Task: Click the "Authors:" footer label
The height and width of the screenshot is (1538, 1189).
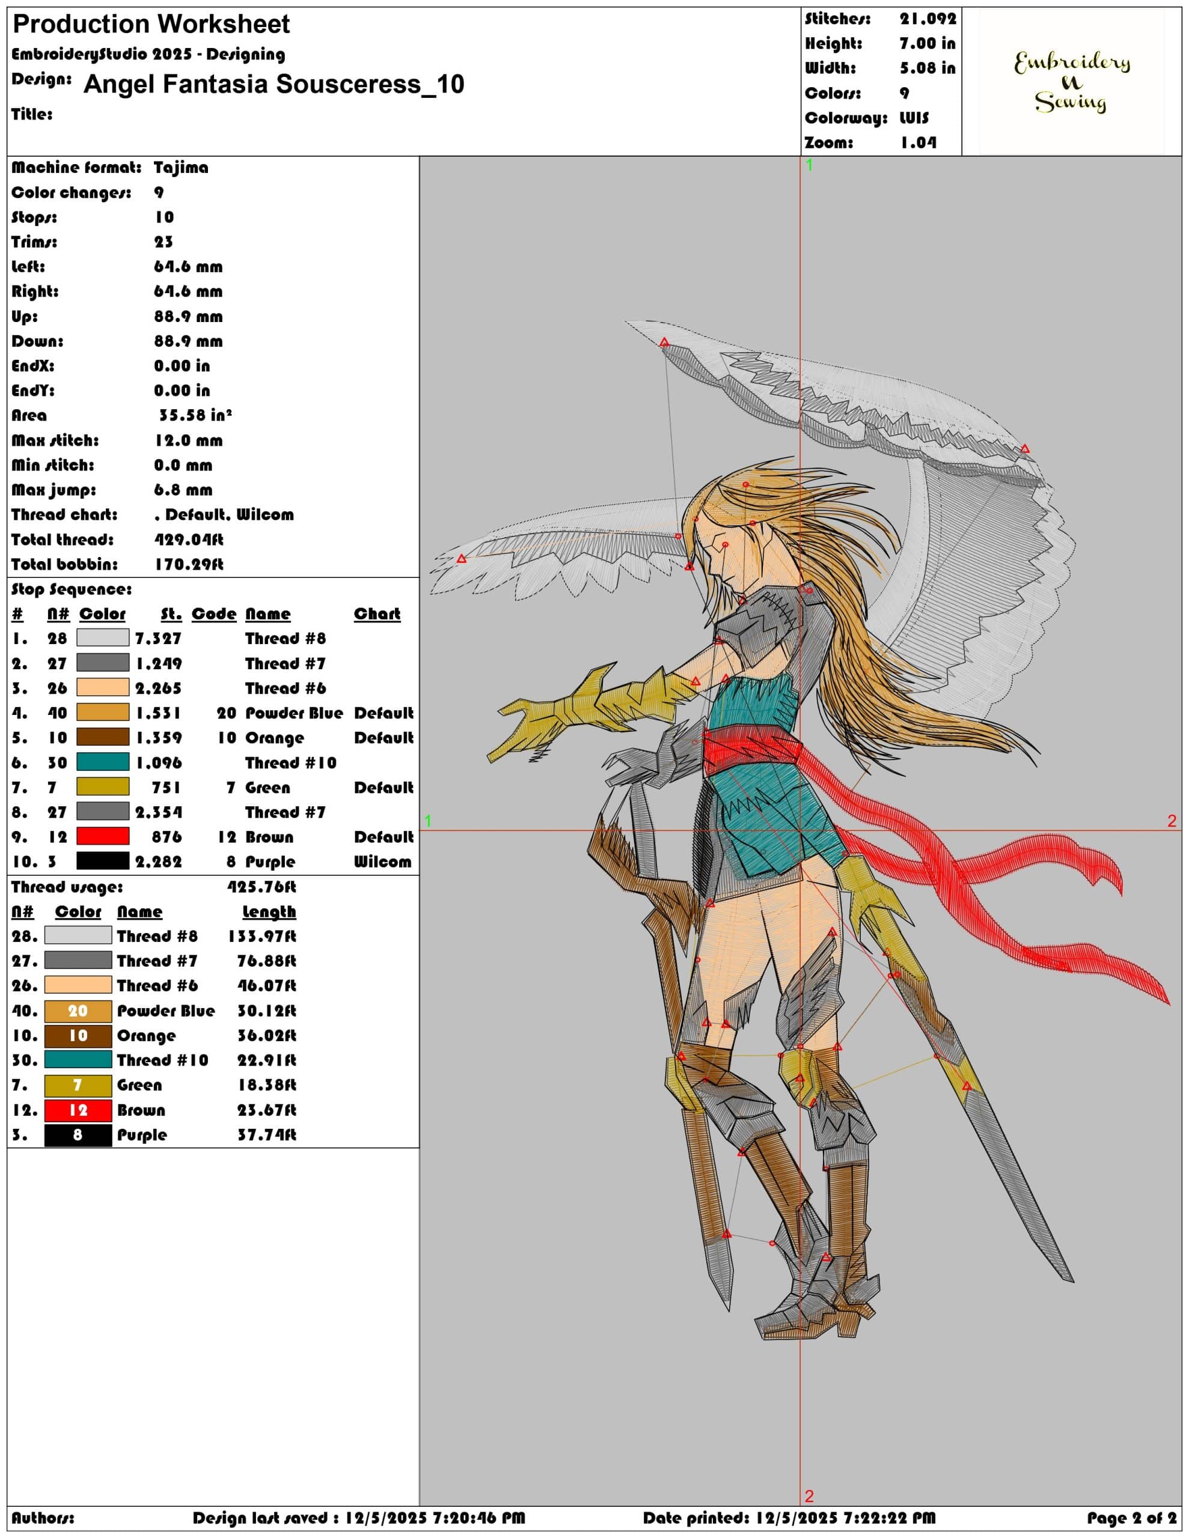Action: 42,1518
